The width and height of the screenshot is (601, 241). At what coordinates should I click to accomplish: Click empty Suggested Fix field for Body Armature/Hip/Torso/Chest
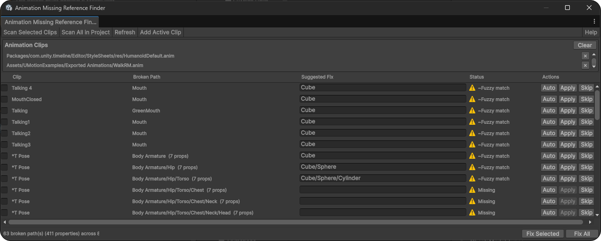383,189
